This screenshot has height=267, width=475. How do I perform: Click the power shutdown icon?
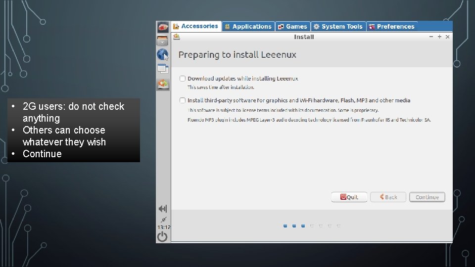pos(162,236)
